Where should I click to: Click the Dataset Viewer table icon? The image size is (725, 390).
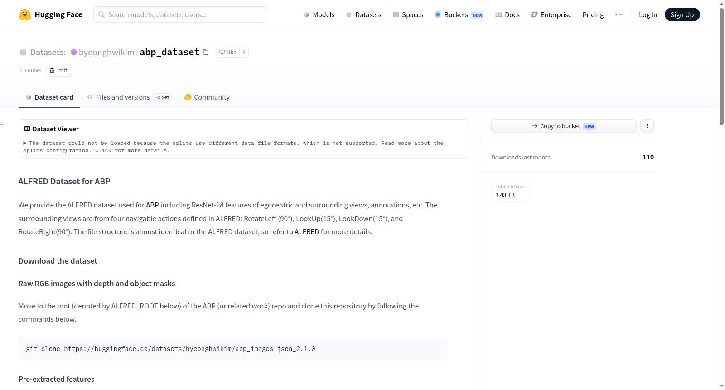27,129
